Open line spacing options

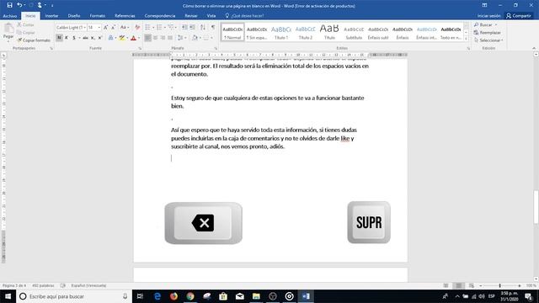tap(180, 38)
